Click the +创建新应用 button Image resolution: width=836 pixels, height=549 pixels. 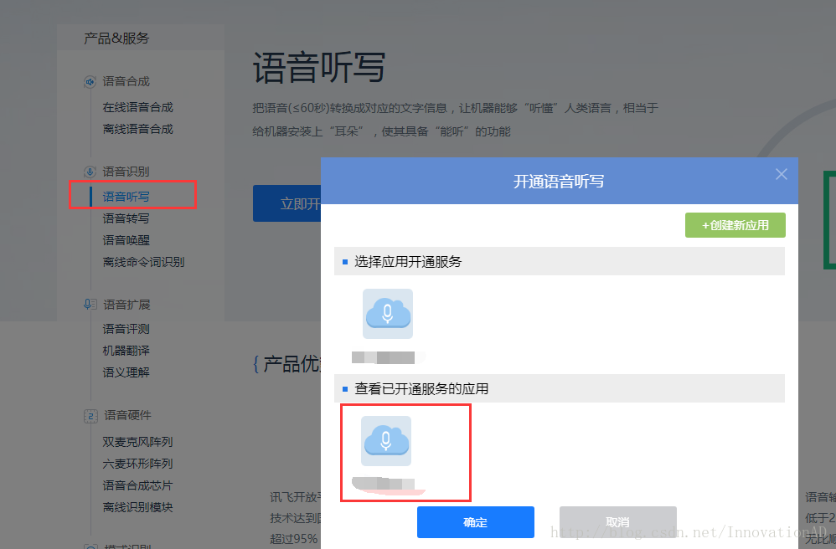coord(735,225)
